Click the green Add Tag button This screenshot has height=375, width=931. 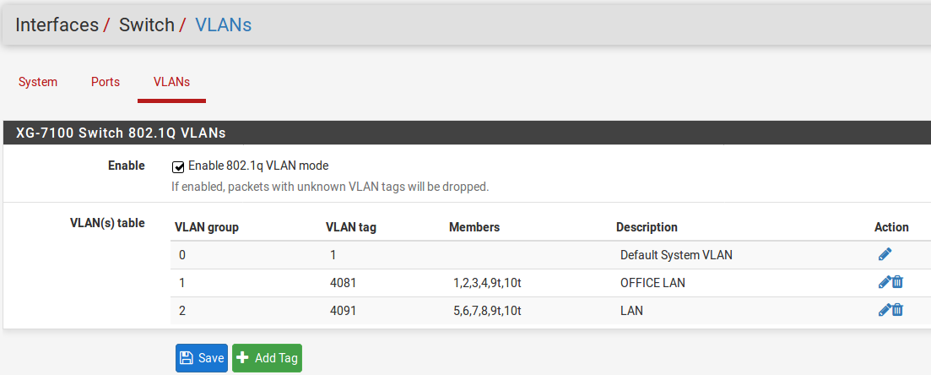click(x=267, y=358)
